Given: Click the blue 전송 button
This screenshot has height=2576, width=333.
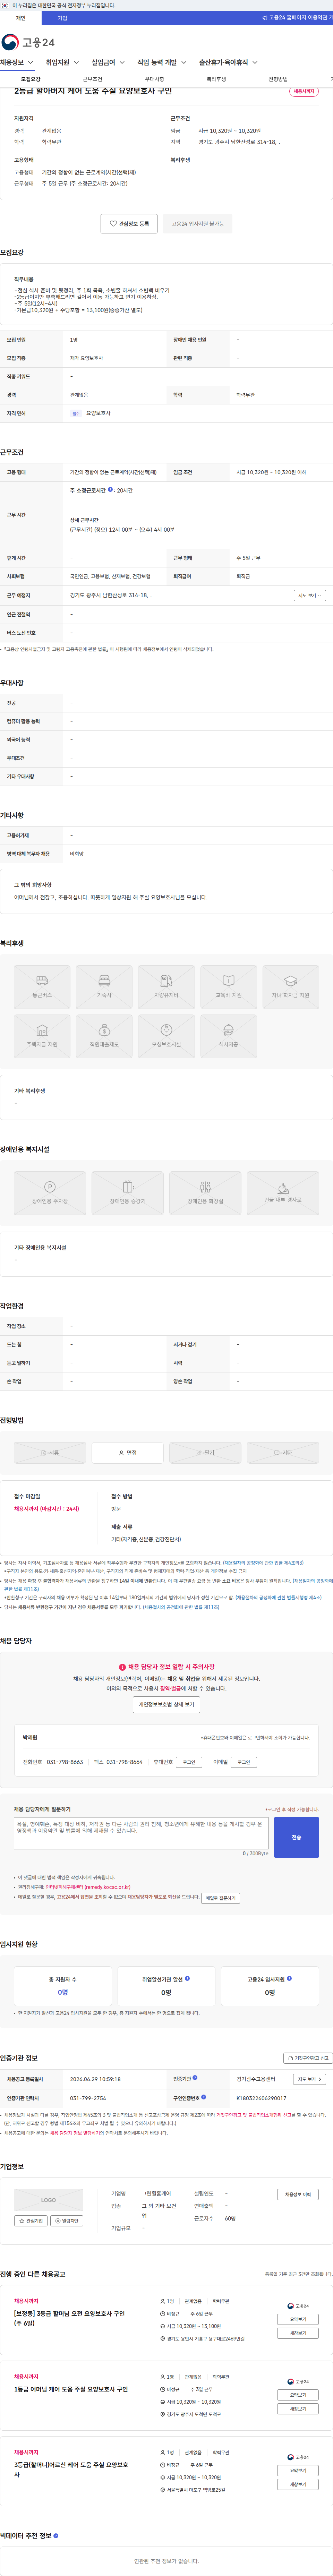Looking at the screenshot, I should 296,1837.
